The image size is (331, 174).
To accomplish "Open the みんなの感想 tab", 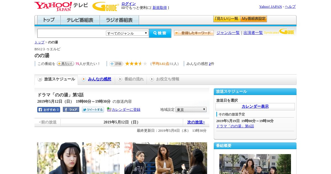I will [99, 79].
